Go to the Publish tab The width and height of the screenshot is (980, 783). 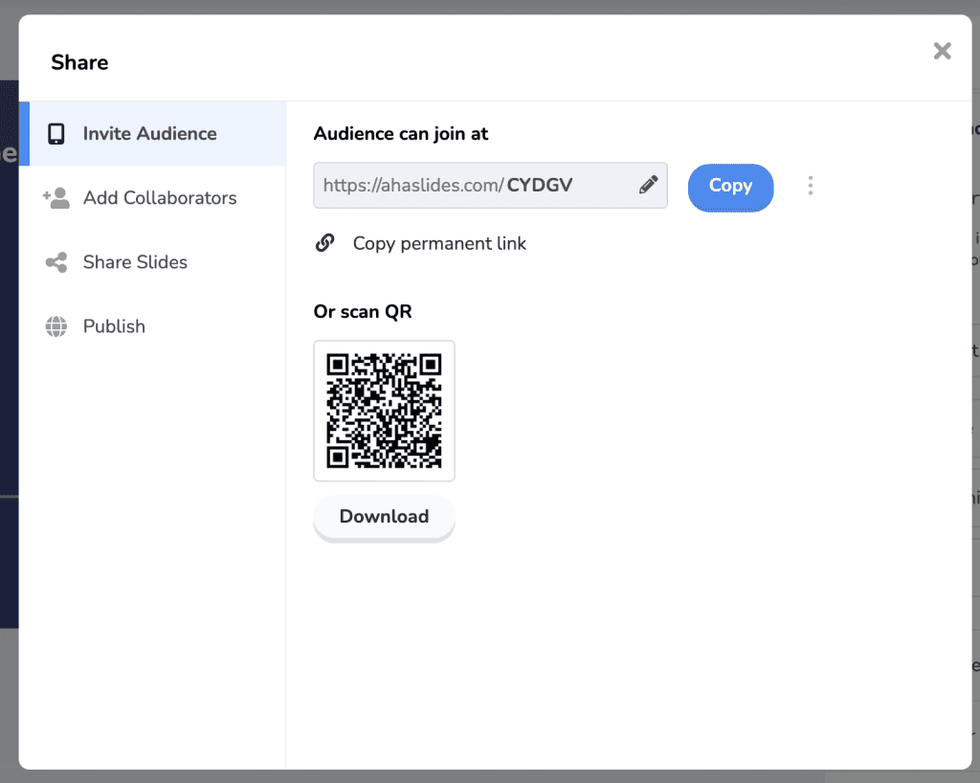point(152,326)
